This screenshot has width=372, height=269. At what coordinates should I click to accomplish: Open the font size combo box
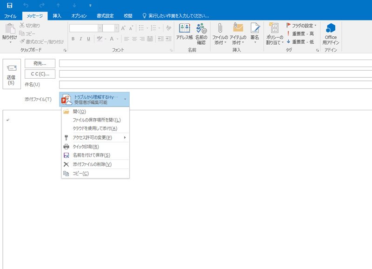[111, 28]
